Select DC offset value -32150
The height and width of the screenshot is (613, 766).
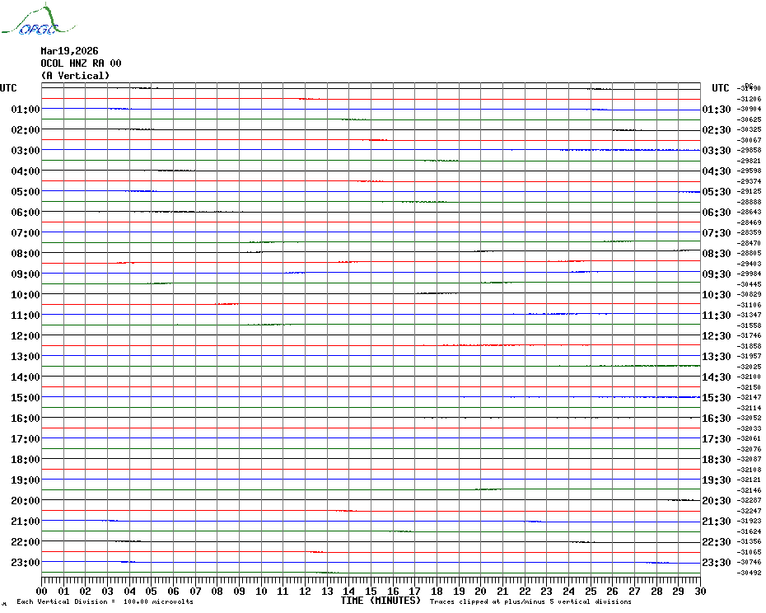[749, 387]
